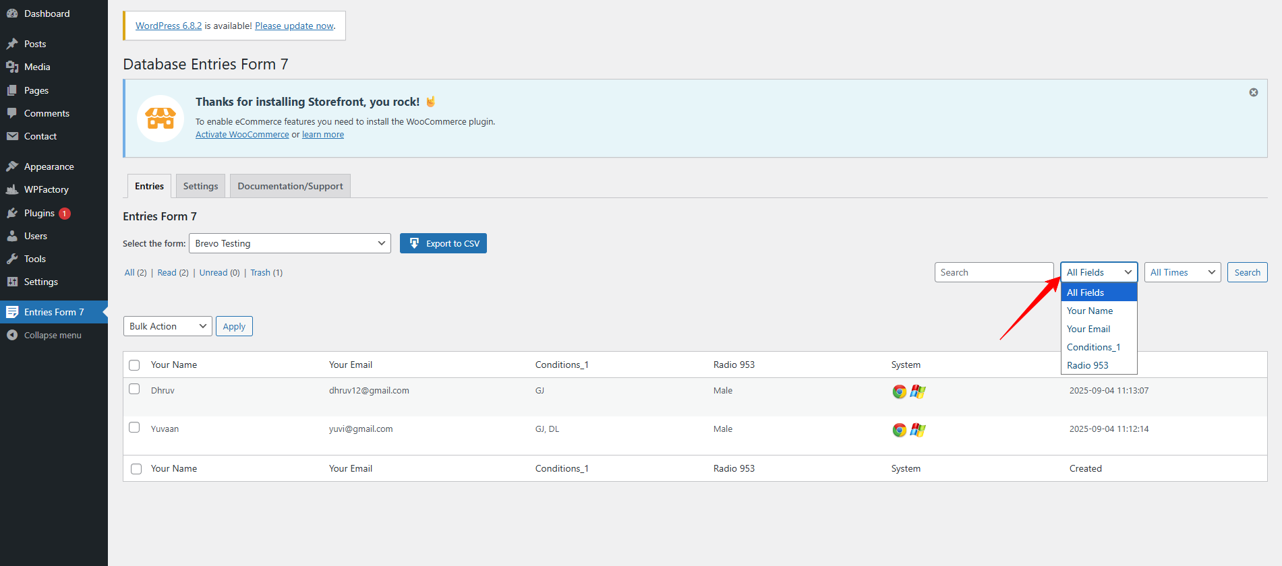The width and height of the screenshot is (1282, 566).
Task: Click the Dashboard icon in sidebar
Action: coord(12,13)
